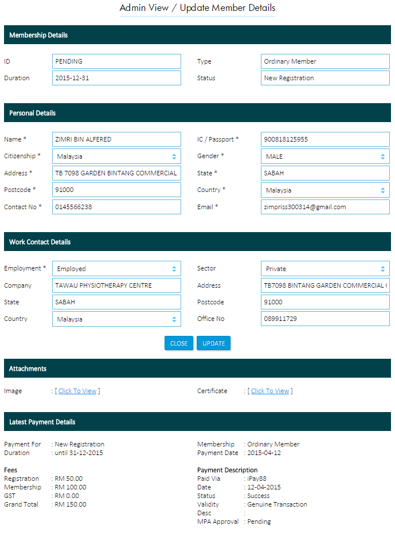Expand the Gender dropdown showing MALE
Image resolution: width=395 pixels, height=537 pixels.
coord(325,156)
